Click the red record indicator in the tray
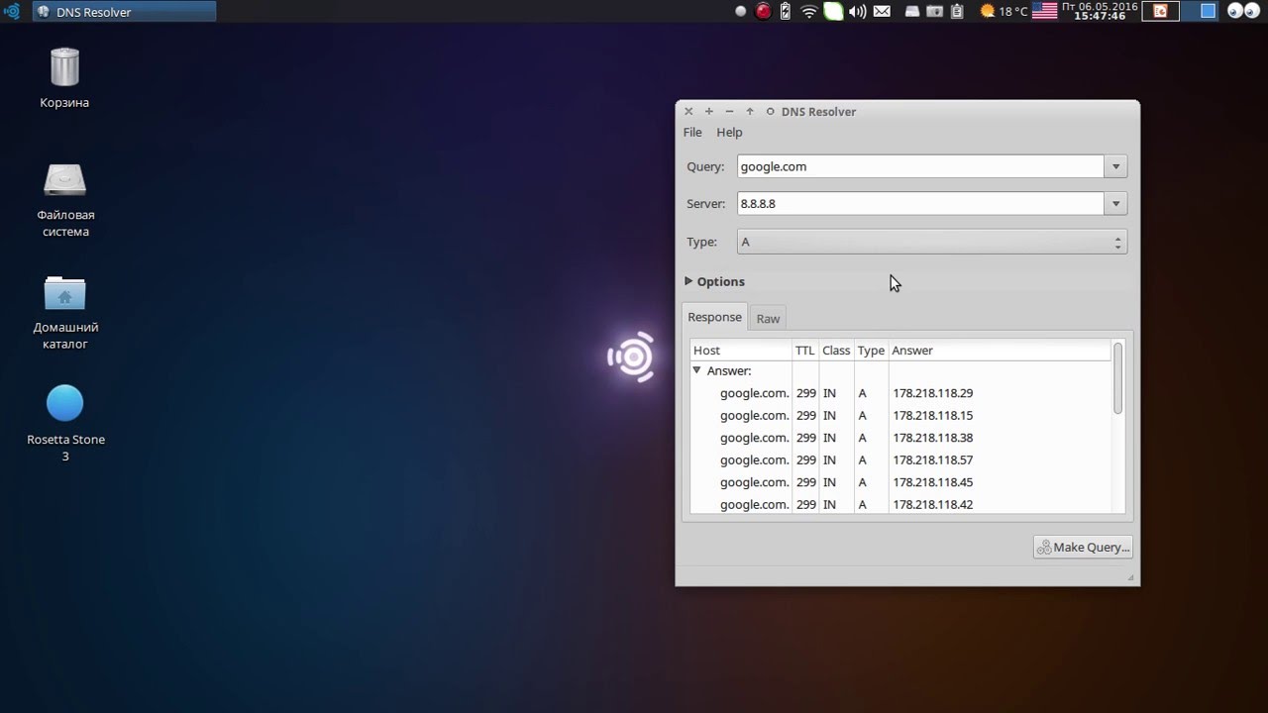The width and height of the screenshot is (1268, 713). [x=763, y=12]
